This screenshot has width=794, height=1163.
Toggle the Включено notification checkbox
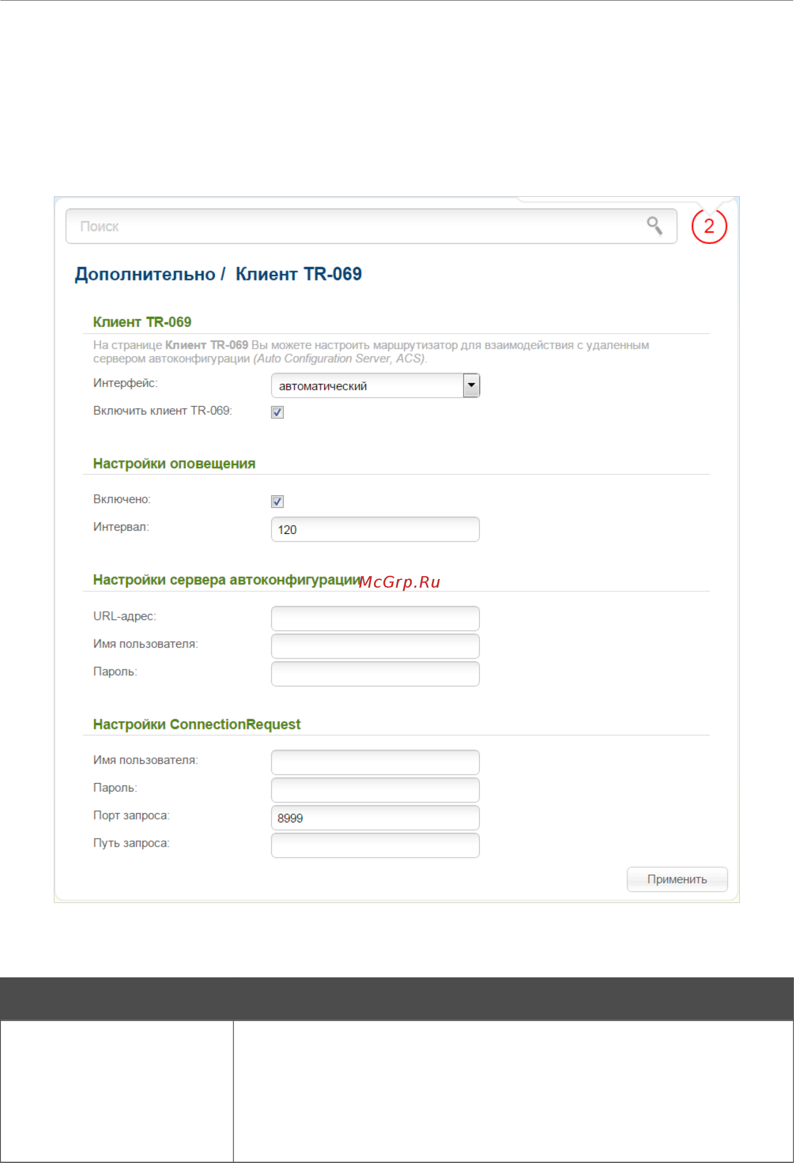click(x=277, y=501)
